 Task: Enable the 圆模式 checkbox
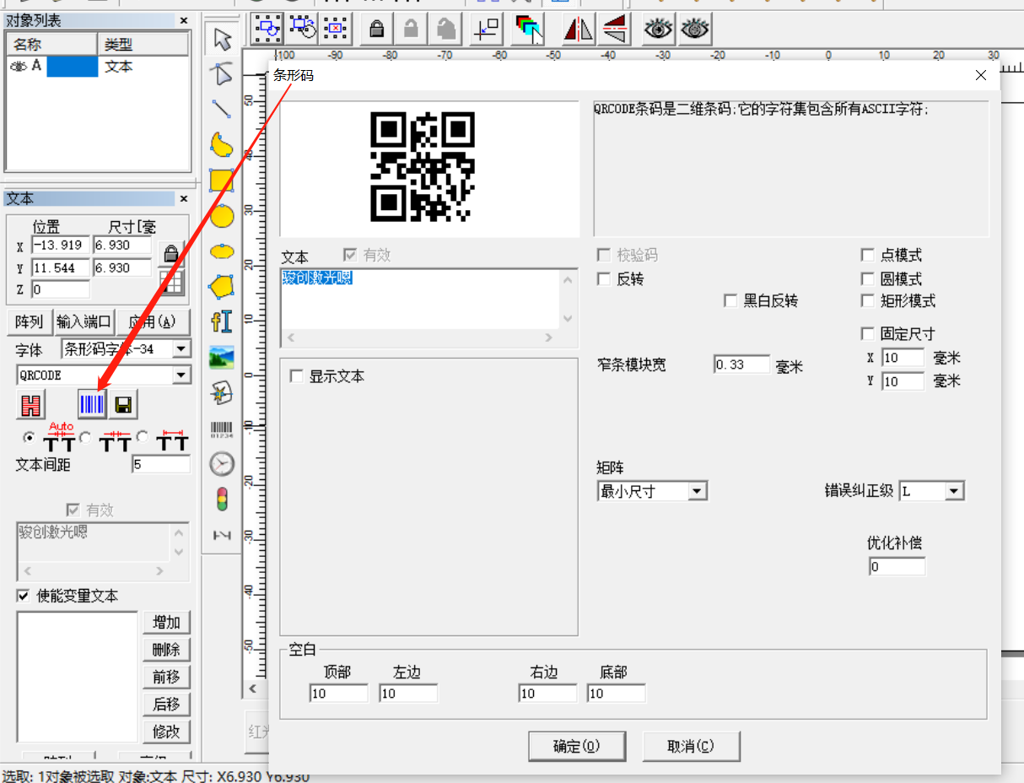867,278
